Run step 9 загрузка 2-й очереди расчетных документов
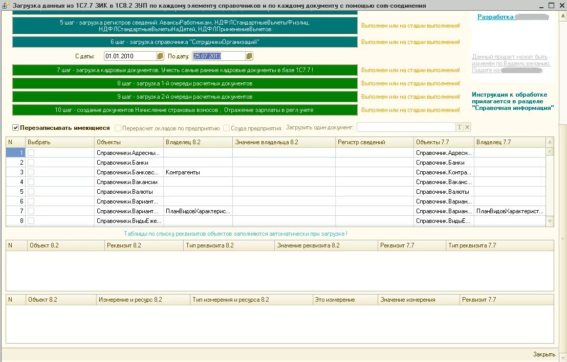This screenshot has height=362, width=567. point(185,97)
